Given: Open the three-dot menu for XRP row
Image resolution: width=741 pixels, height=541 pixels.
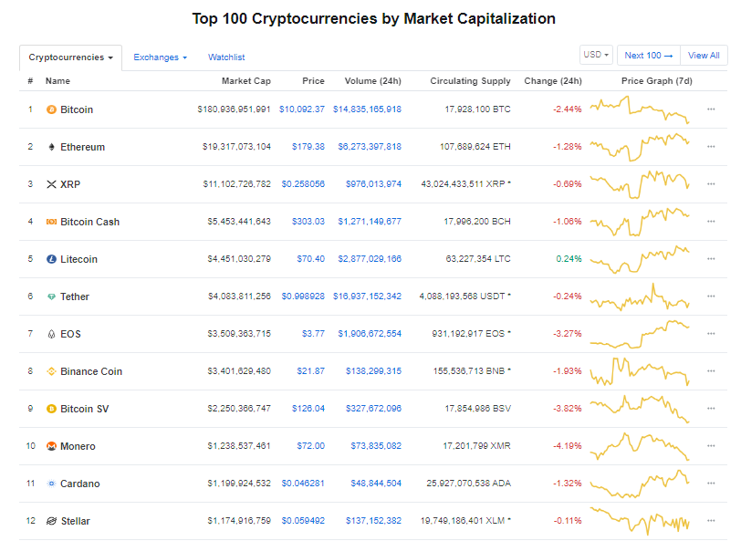Looking at the screenshot, I should (x=711, y=183).
